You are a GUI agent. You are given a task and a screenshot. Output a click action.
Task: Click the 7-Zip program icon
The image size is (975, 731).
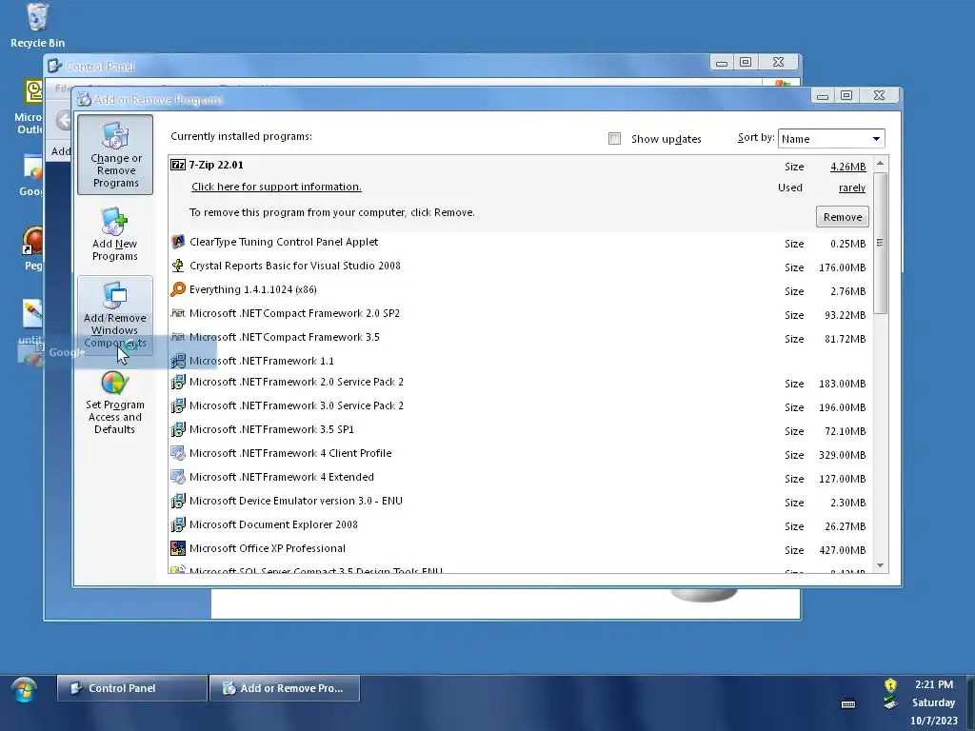pos(178,165)
